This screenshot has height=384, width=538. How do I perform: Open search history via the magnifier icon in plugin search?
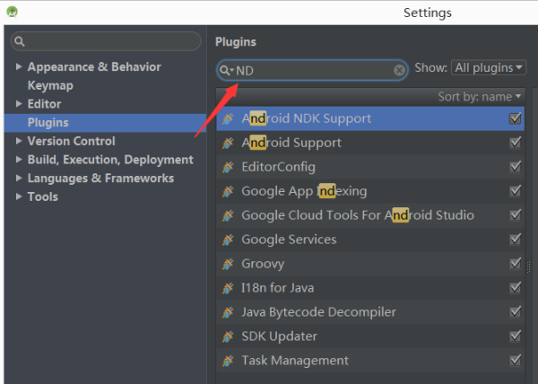point(227,70)
